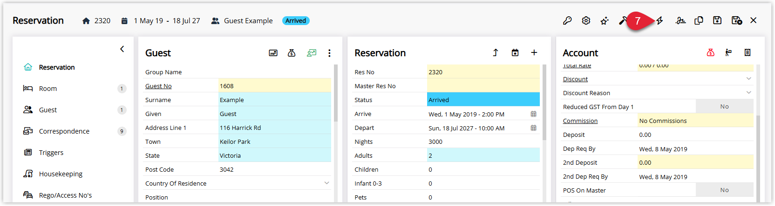The width and height of the screenshot is (775, 206).
Task: Click the Commission link in Account
Action: click(x=580, y=121)
